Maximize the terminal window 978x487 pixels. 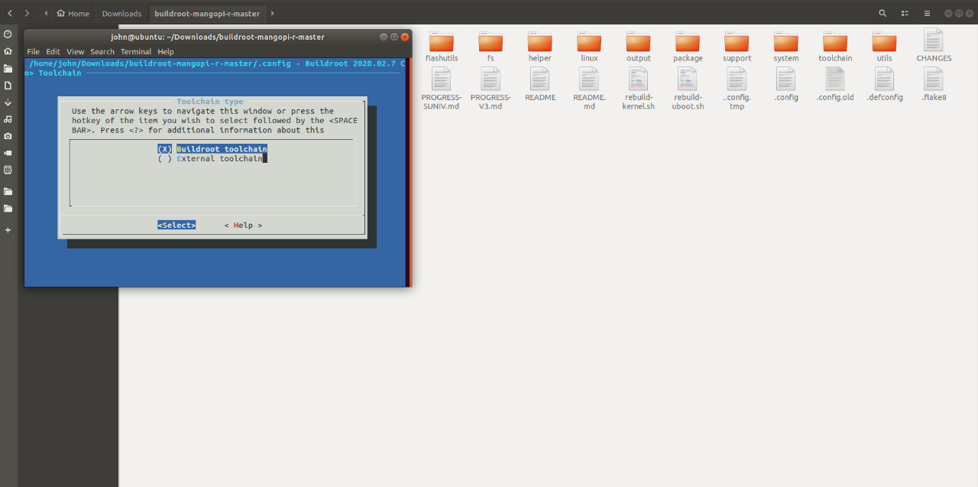click(394, 37)
